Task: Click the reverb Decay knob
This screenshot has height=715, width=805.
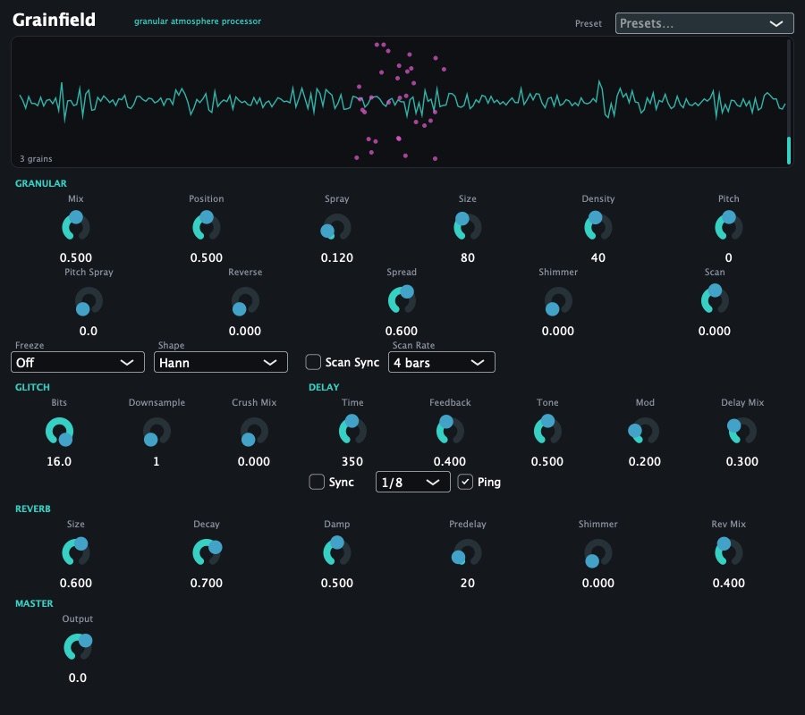Action: point(207,552)
